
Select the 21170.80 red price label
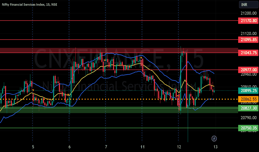[x=248, y=21]
